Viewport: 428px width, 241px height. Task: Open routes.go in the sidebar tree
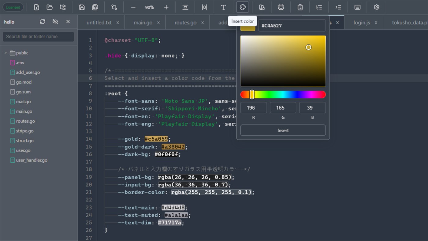coord(25,121)
